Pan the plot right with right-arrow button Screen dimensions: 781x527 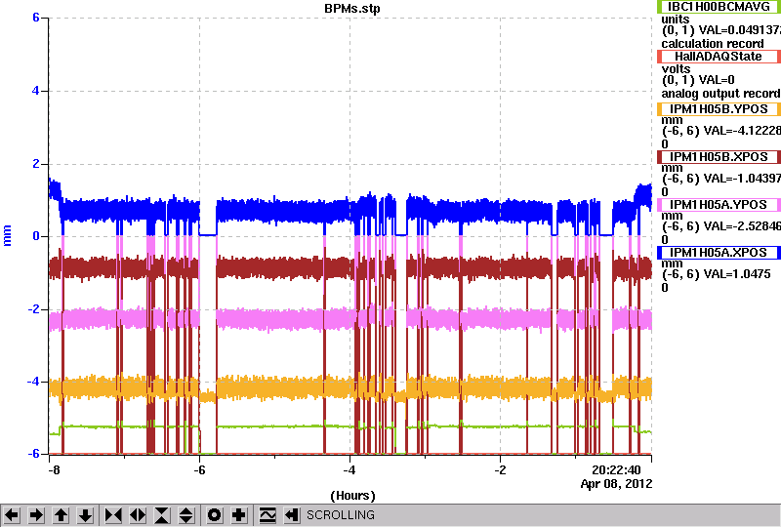(x=36, y=515)
